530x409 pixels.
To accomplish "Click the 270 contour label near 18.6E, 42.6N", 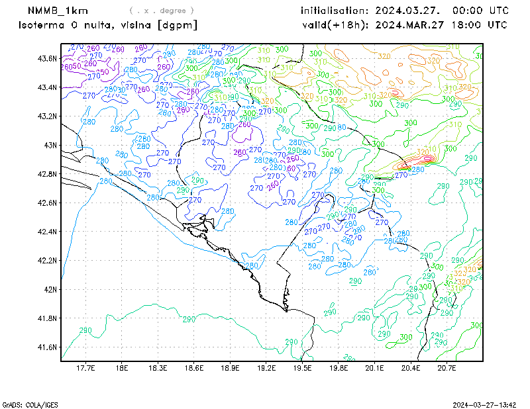I will [195, 200].
